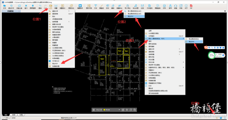Open the Text Search (文字查找) tool
The width and height of the screenshot is (228, 120).
(x=149, y=7)
